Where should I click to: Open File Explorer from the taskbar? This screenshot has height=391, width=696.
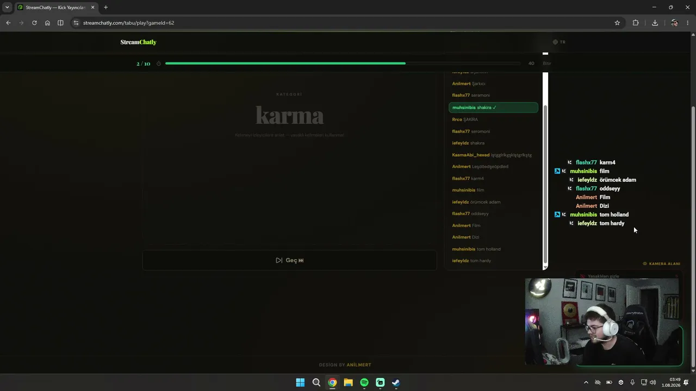point(348,382)
